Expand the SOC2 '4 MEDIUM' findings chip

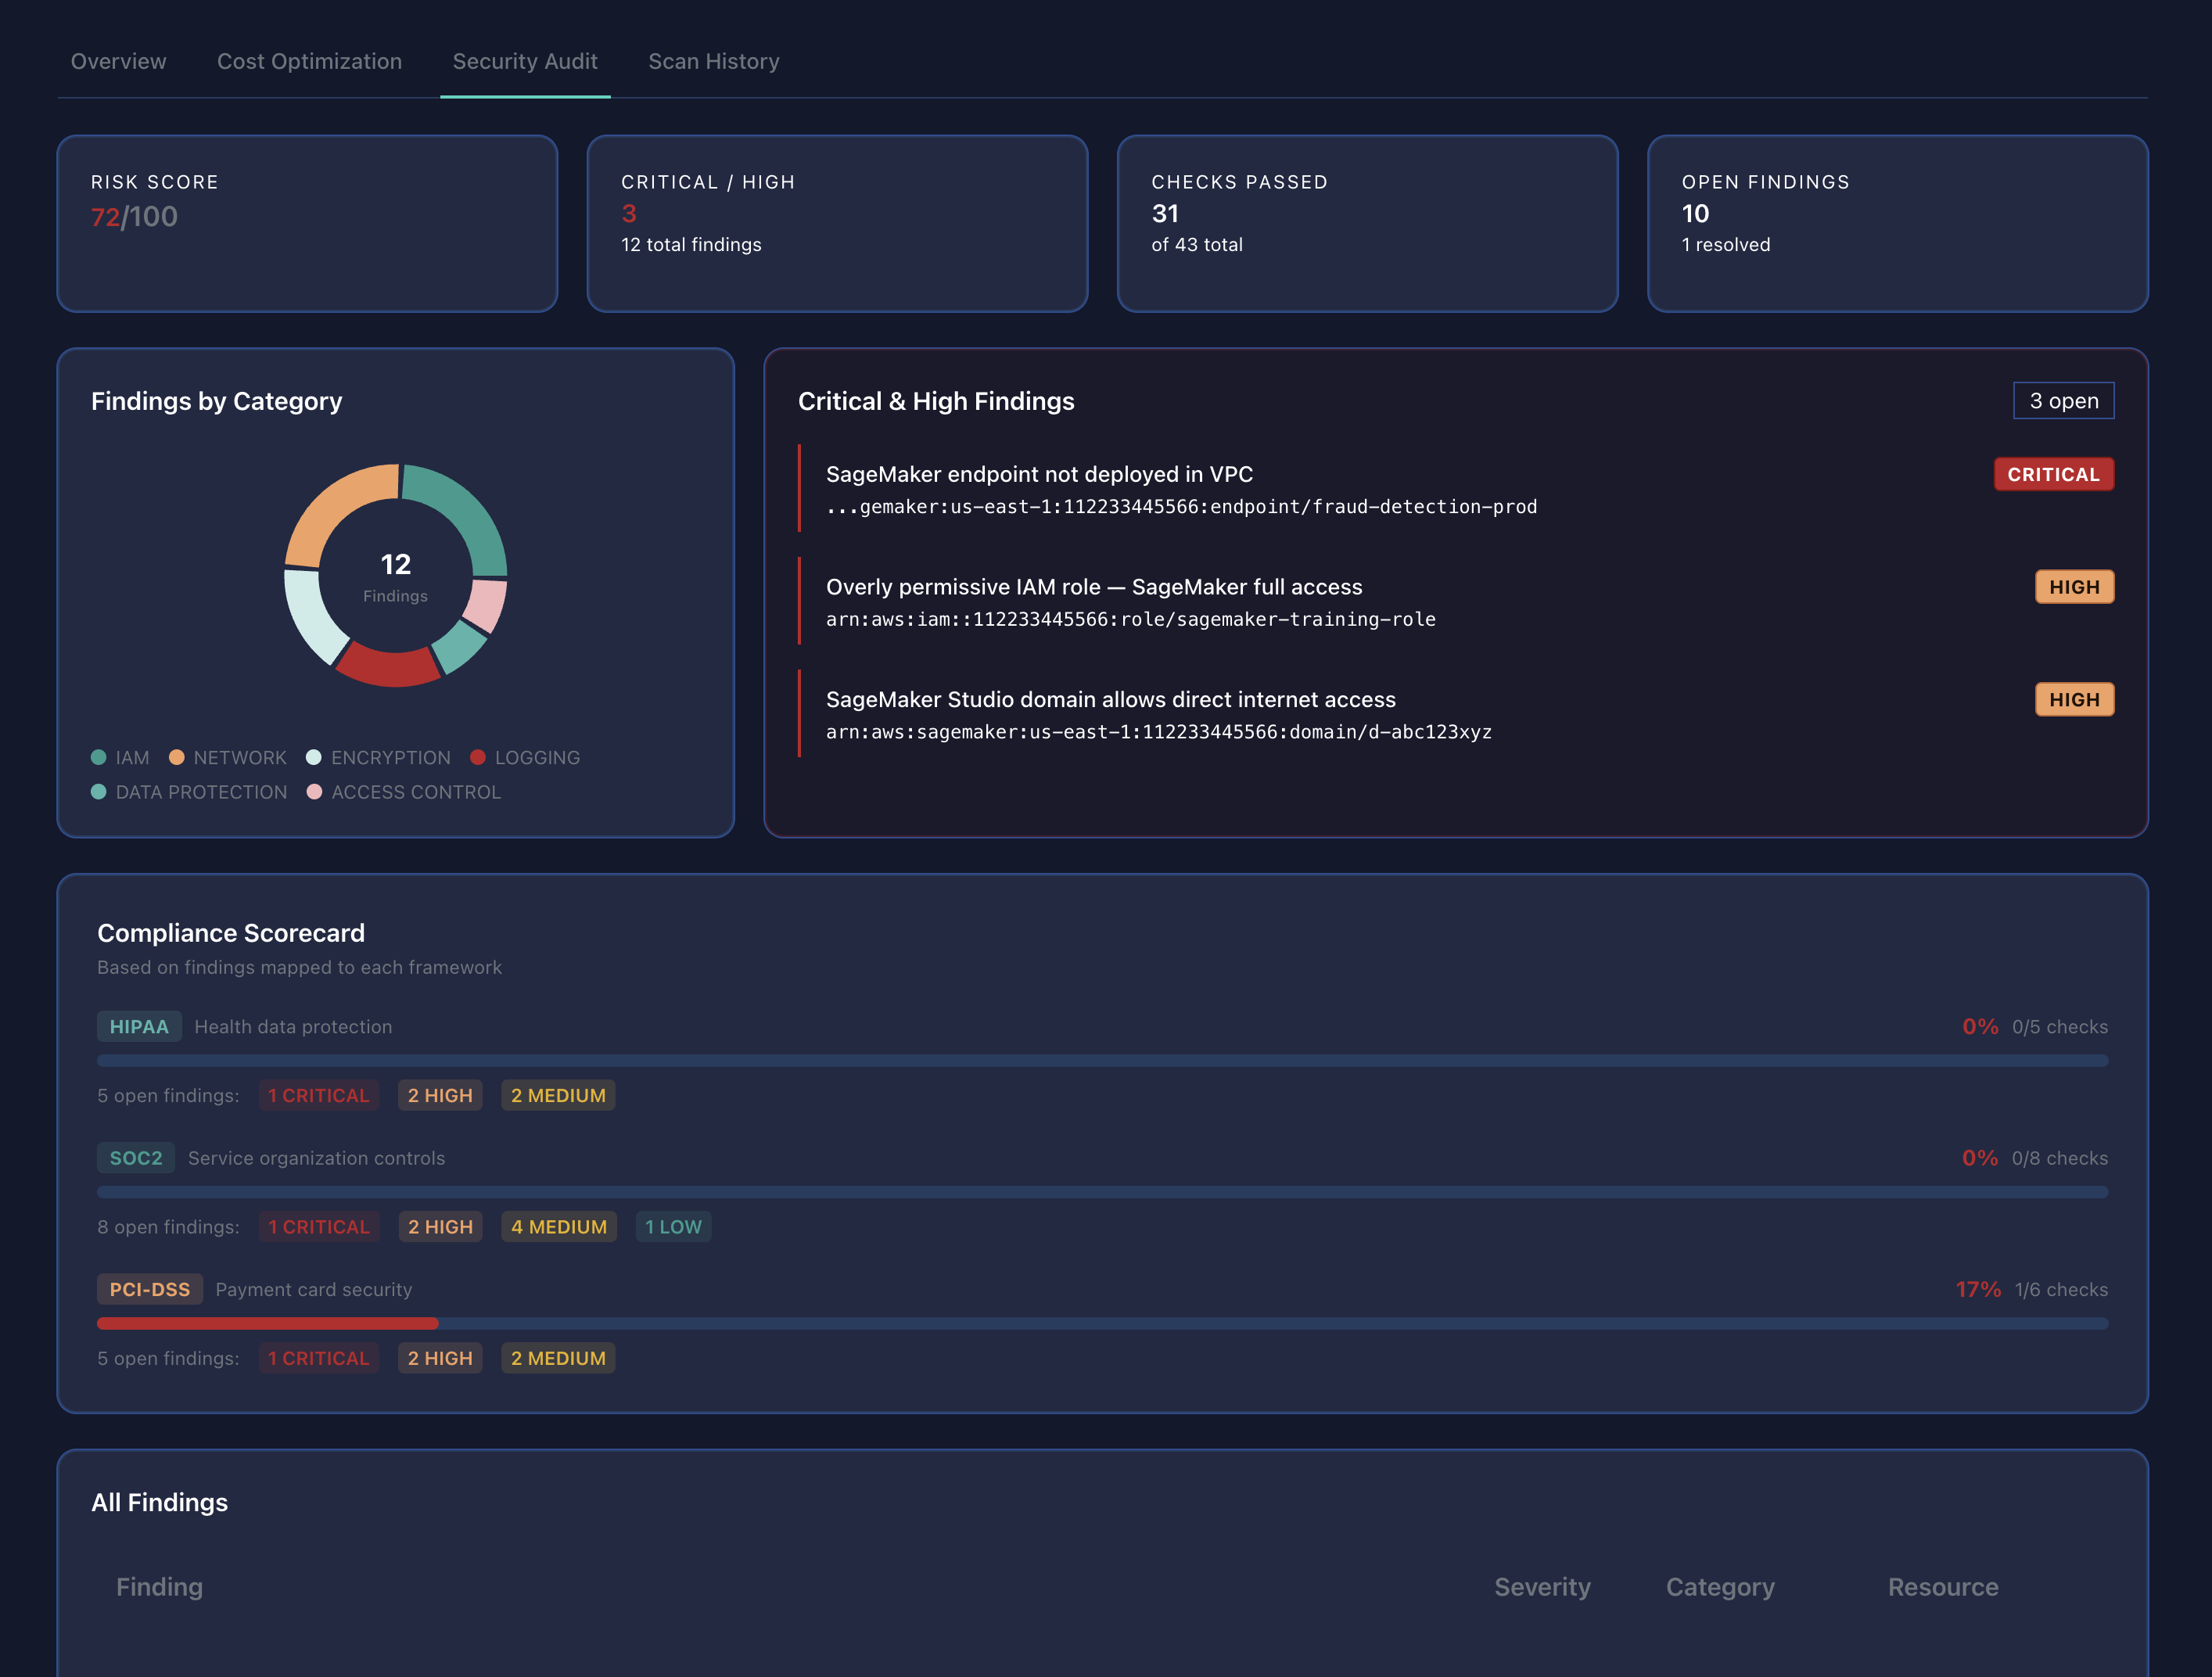(x=558, y=1227)
